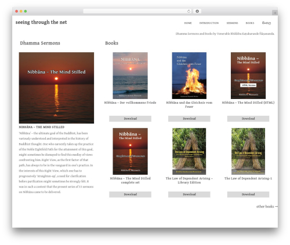Open a new tab with the plus button

[x=275, y=13]
